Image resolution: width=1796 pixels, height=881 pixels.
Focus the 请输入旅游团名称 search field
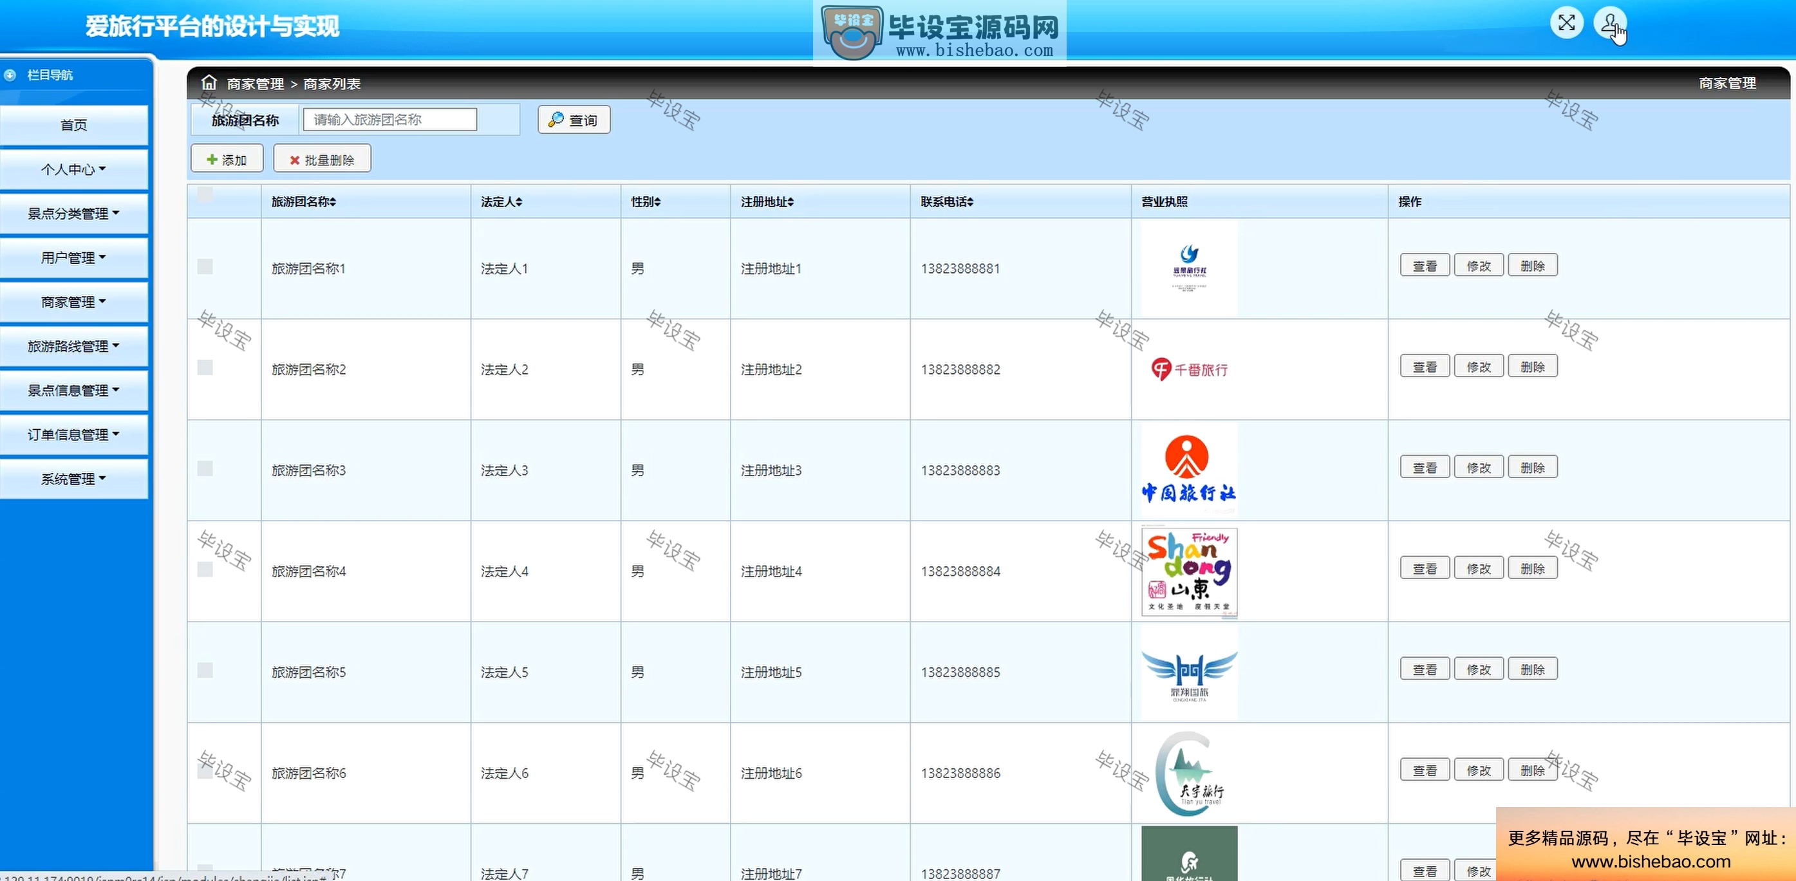click(x=389, y=119)
